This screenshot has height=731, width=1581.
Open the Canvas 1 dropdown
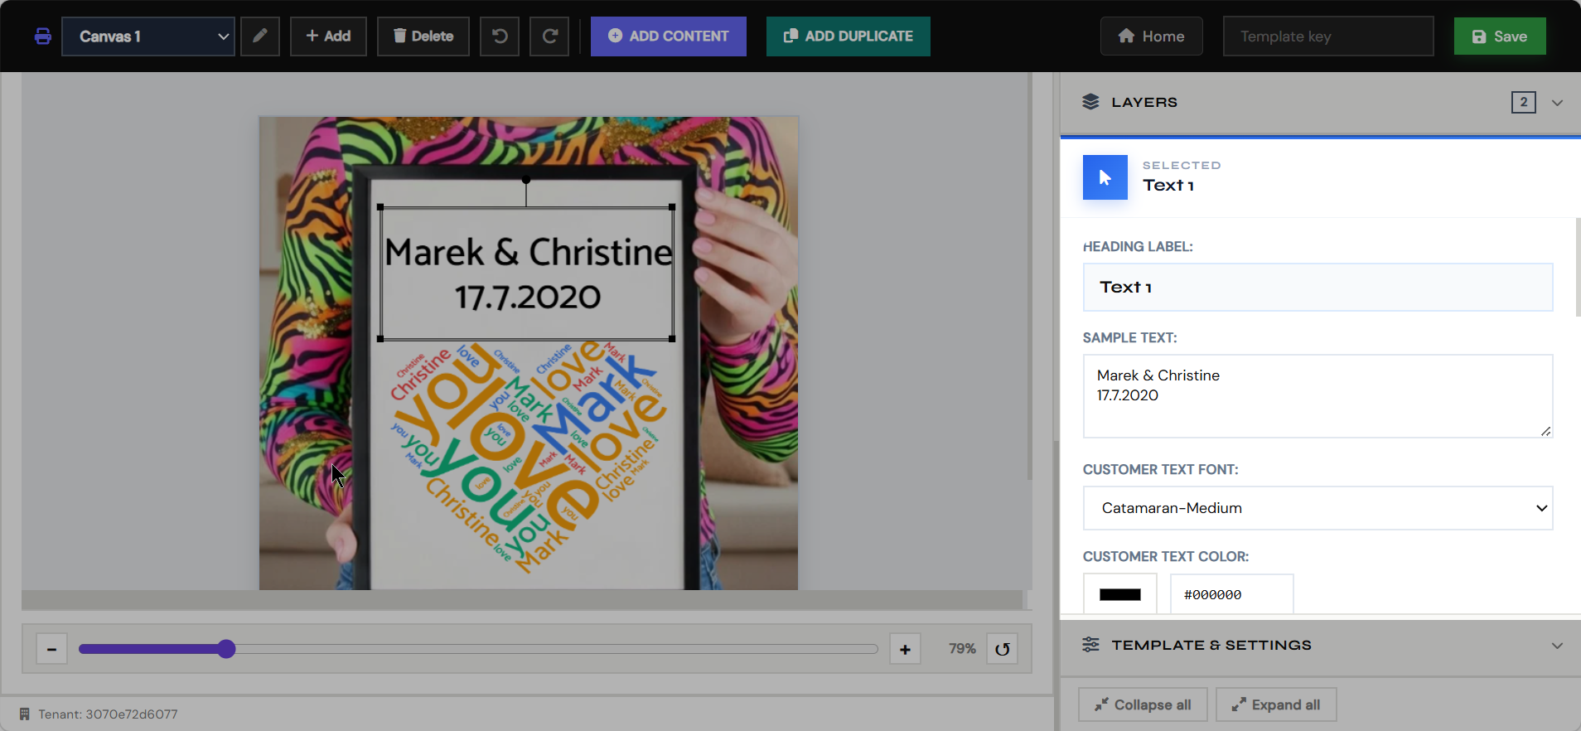148,36
